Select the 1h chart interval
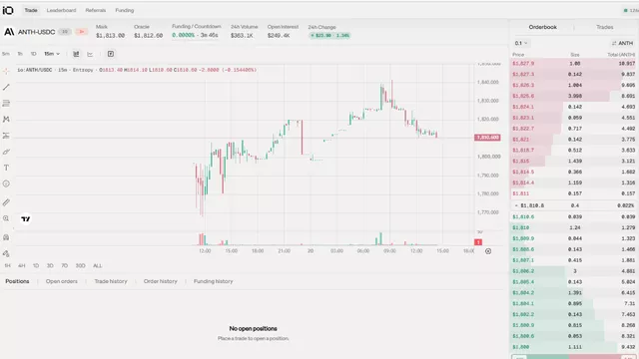This screenshot has height=359, width=639. point(20,54)
